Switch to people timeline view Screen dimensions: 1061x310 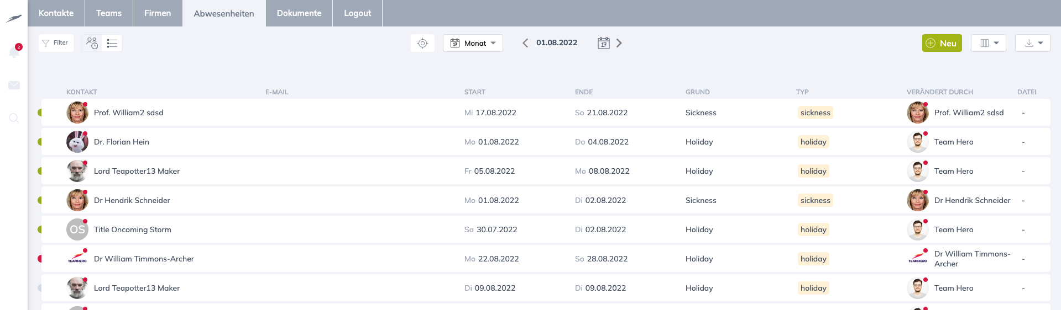click(x=92, y=43)
